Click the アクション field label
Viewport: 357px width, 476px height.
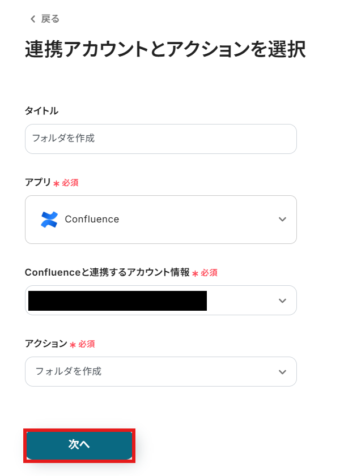[x=46, y=344]
